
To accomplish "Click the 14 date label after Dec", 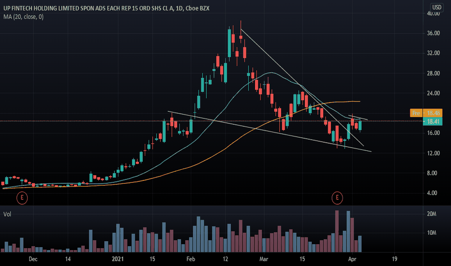I will tap(68, 259).
